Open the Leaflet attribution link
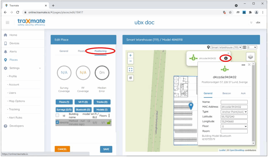The image size is (268, 157). tap(222, 150)
